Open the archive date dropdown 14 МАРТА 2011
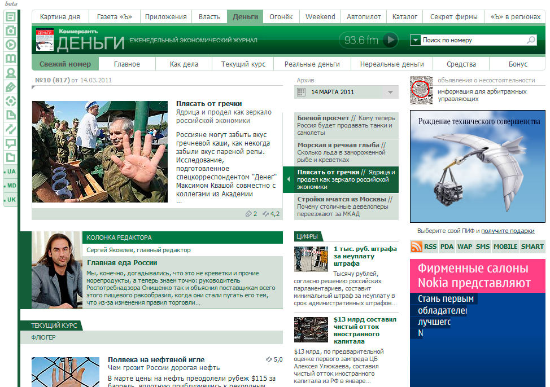The image size is (550, 387). 346,92
